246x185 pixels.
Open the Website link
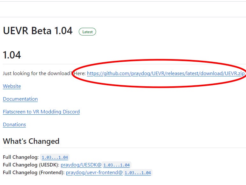click(12, 86)
